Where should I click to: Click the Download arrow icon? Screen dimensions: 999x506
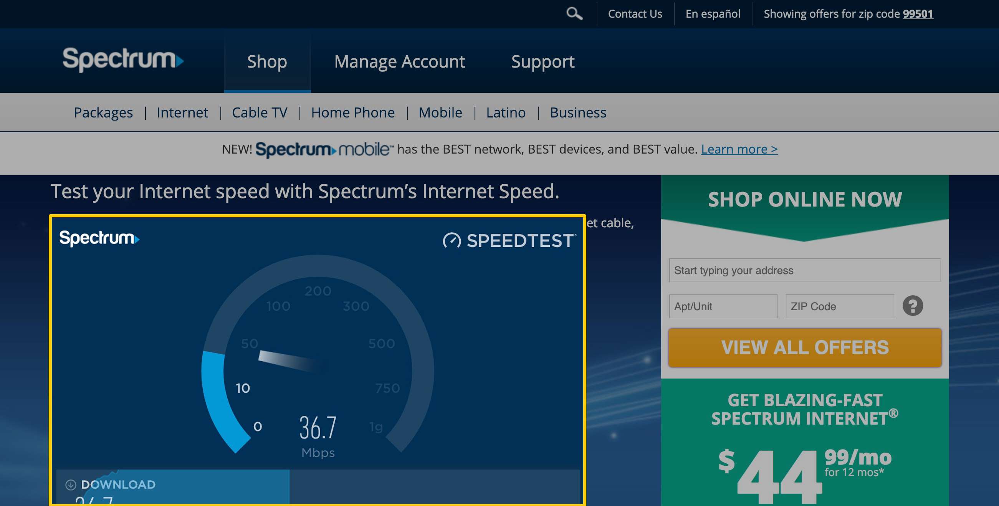(71, 484)
